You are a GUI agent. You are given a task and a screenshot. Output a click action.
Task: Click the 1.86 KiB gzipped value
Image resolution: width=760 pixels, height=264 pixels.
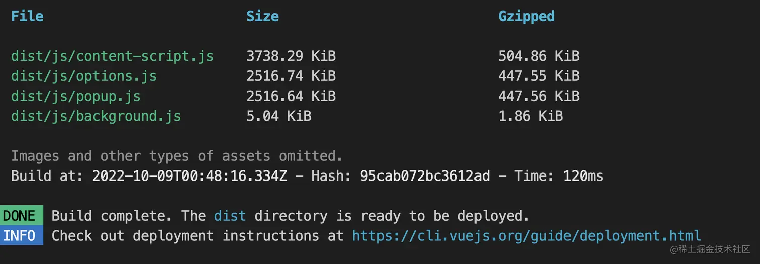531,116
